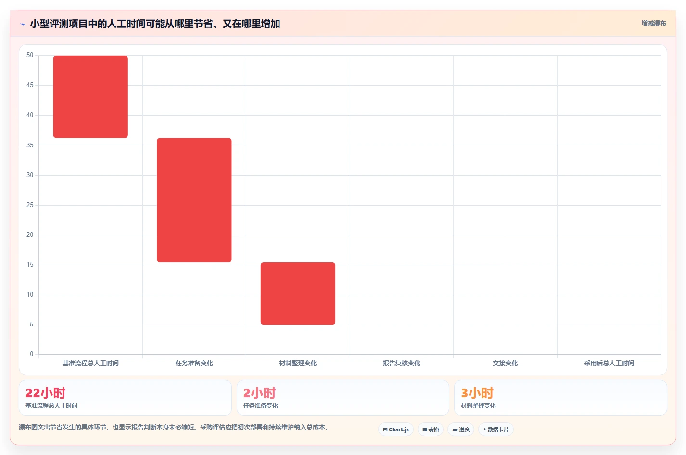Click the red bar for 基准流程总人工时间
The image size is (686, 455).
click(x=90, y=97)
